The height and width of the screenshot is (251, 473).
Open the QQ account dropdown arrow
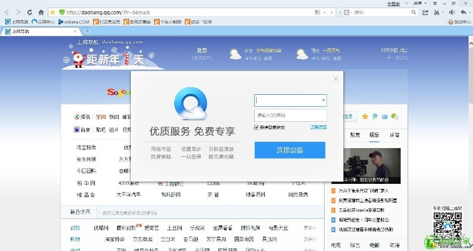[x=323, y=100]
